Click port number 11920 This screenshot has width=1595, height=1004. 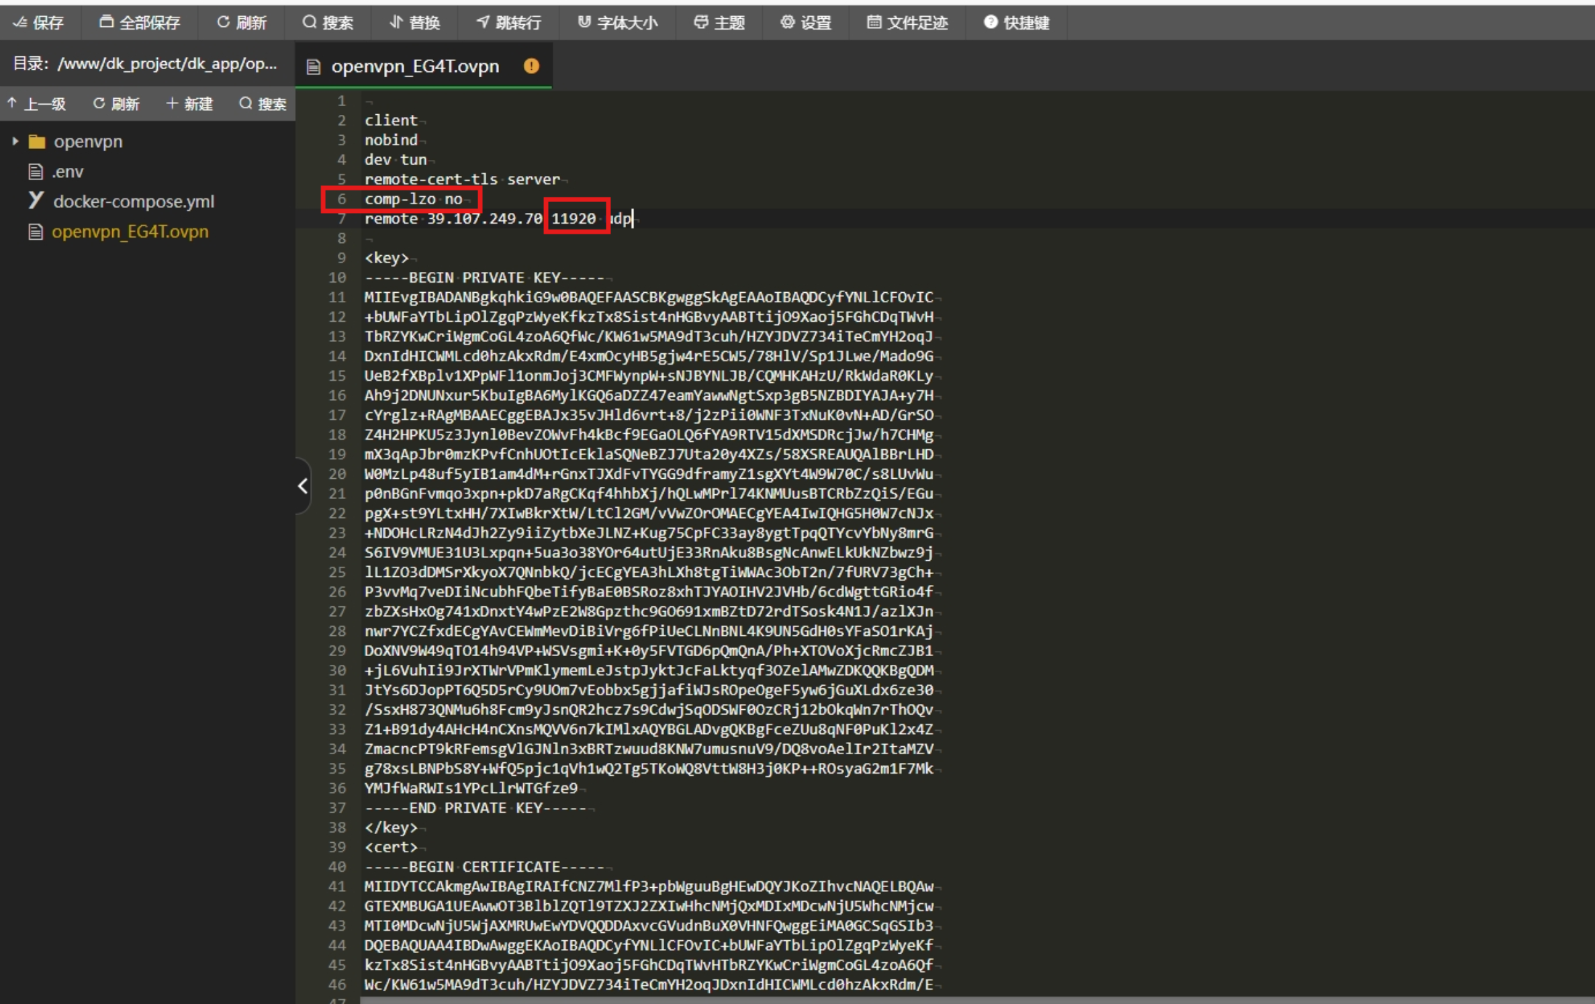tap(574, 219)
